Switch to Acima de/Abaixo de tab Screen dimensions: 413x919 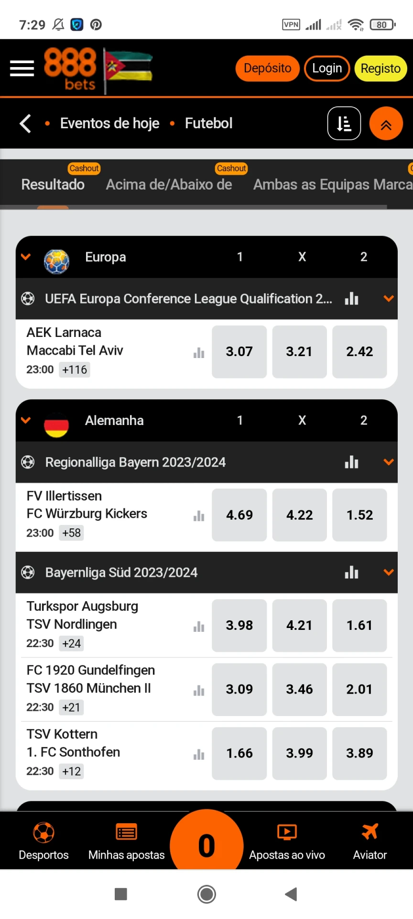click(169, 184)
